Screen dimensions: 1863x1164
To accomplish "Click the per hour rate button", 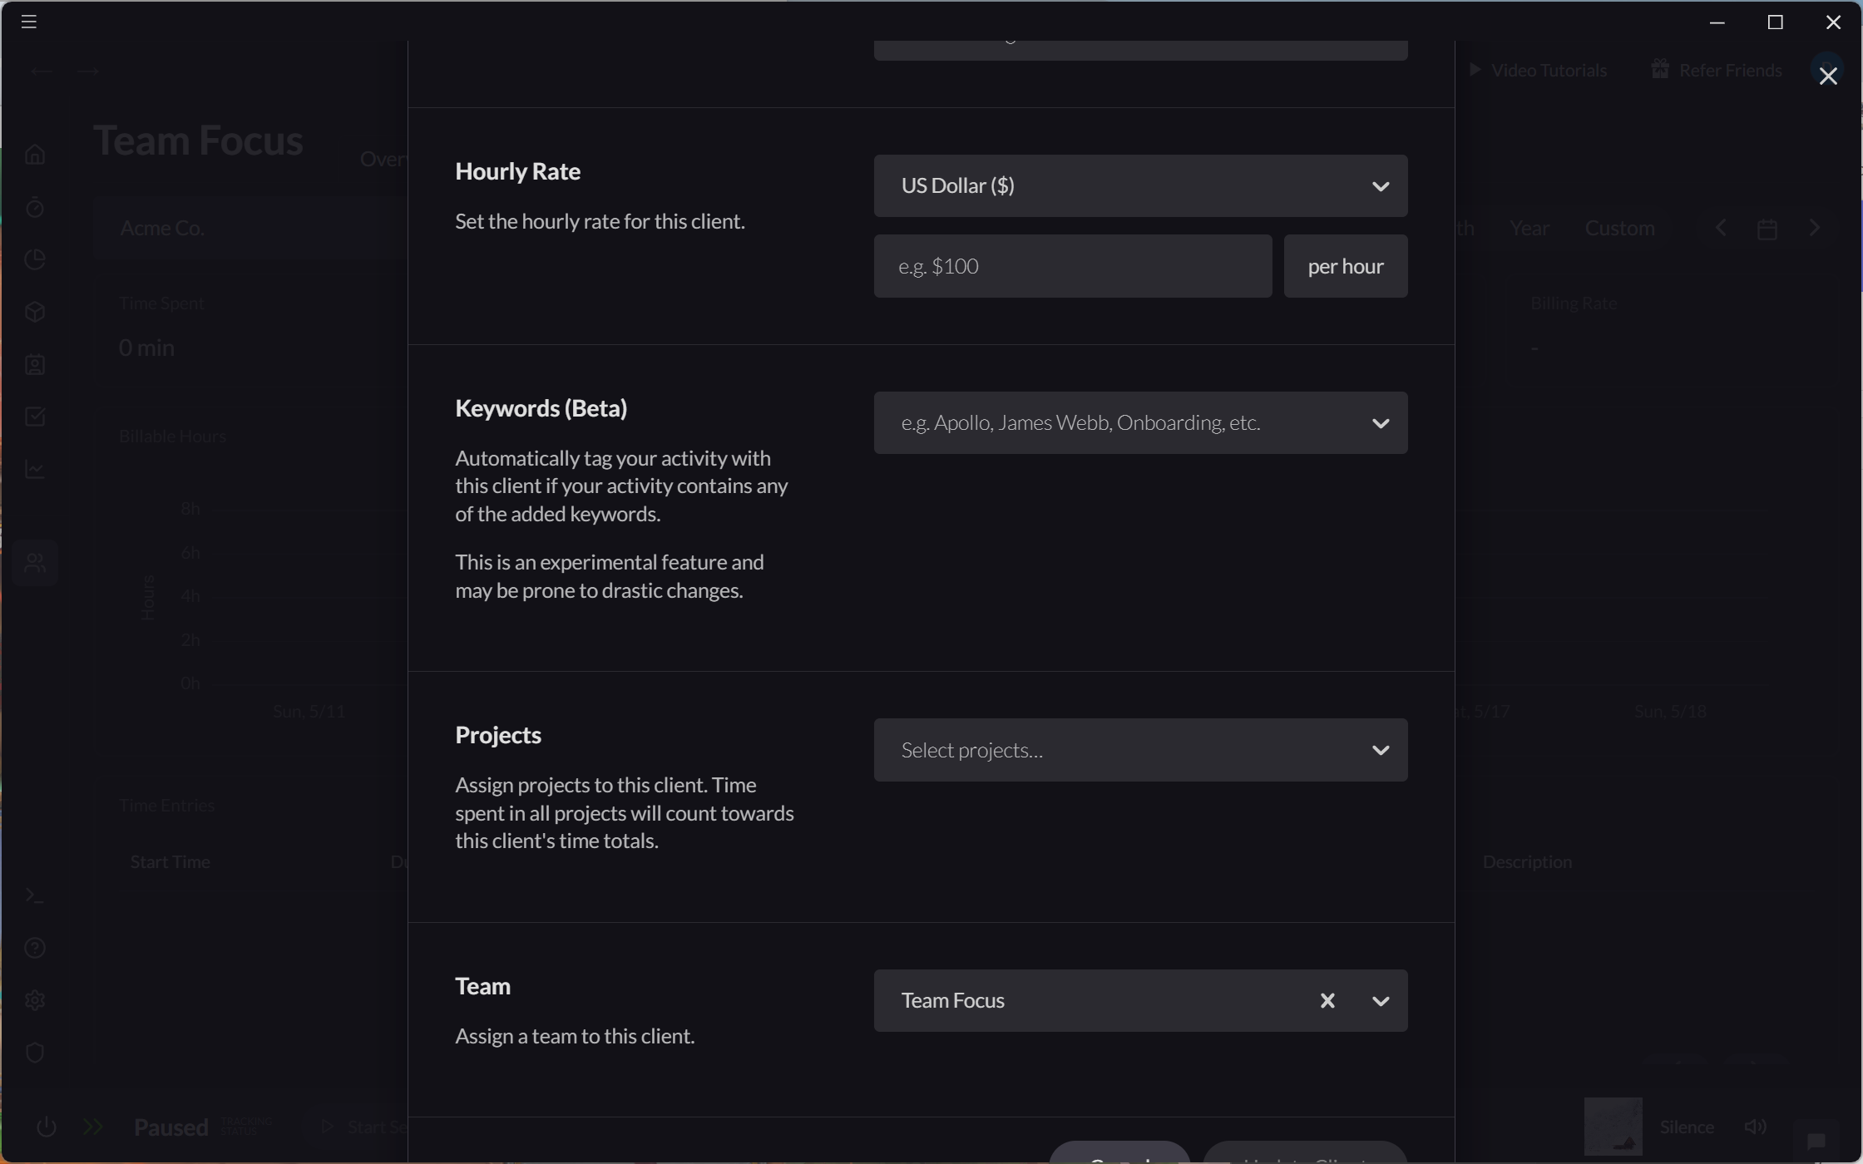I will [x=1345, y=266].
